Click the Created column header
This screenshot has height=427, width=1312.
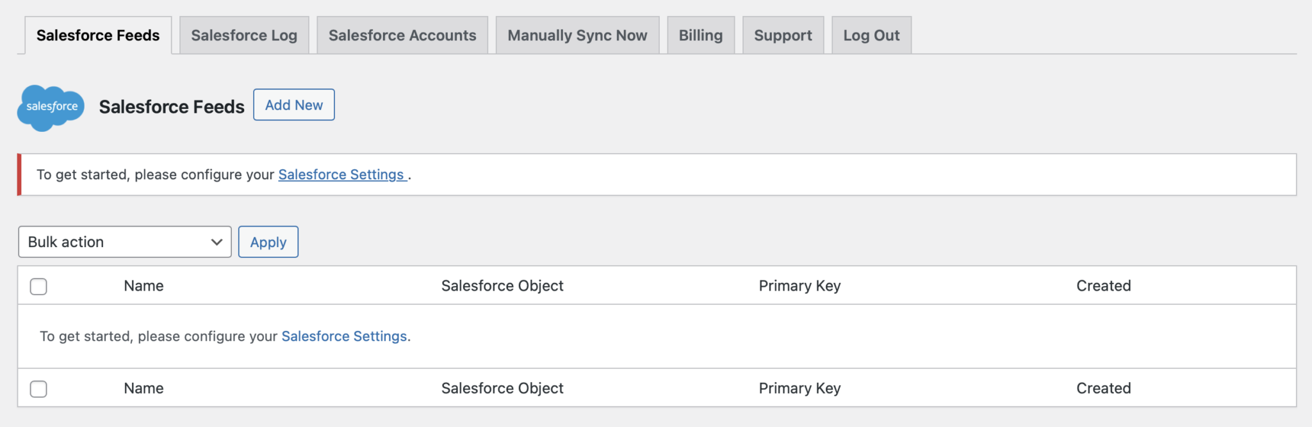pos(1103,286)
